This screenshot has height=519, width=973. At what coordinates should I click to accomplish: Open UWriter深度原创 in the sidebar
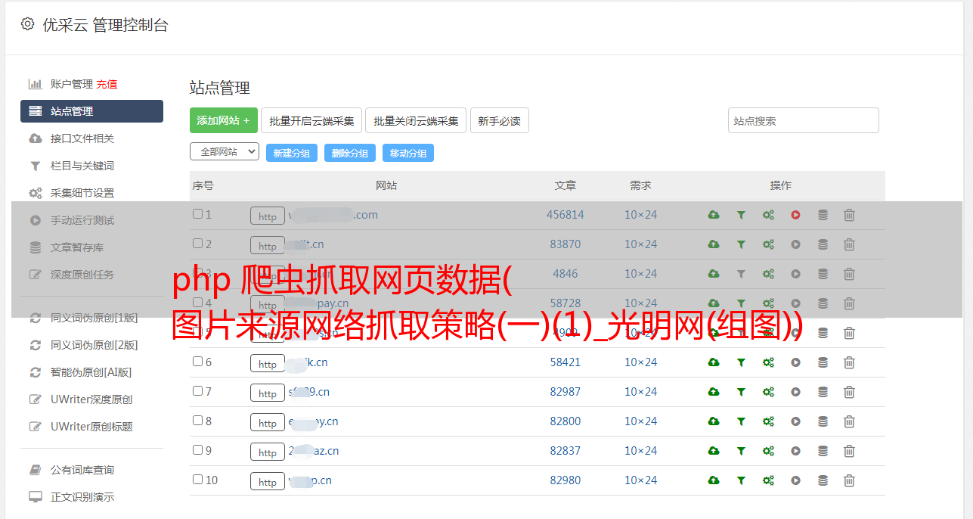[91, 399]
